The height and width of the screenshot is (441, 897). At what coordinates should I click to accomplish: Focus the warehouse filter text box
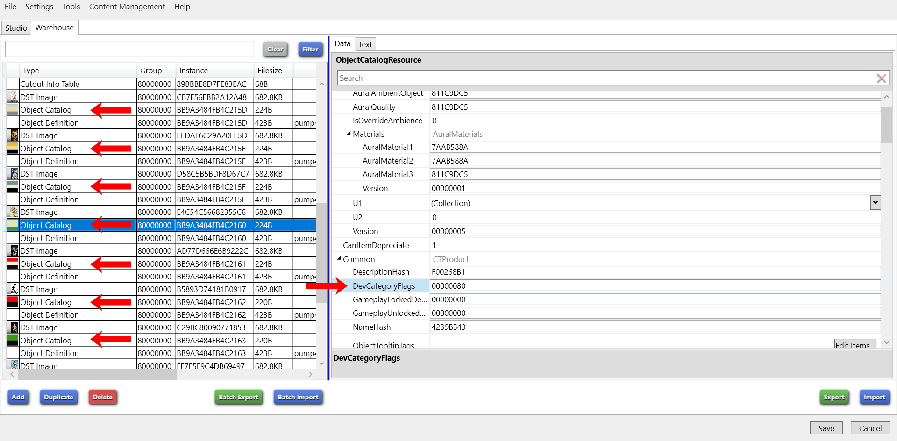[129, 49]
